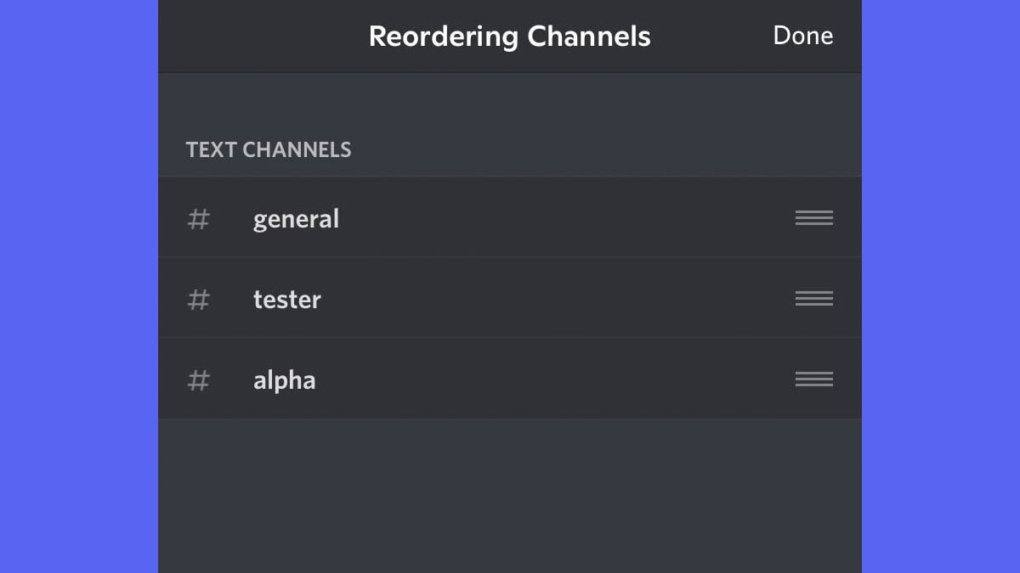Click the general channel name text
The height and width of the screenshot is (573, 1020).
[296, 218]
